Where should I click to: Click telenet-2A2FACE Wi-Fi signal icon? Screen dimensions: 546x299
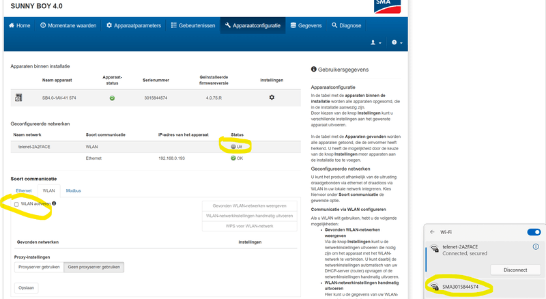[x=434, y=248]
